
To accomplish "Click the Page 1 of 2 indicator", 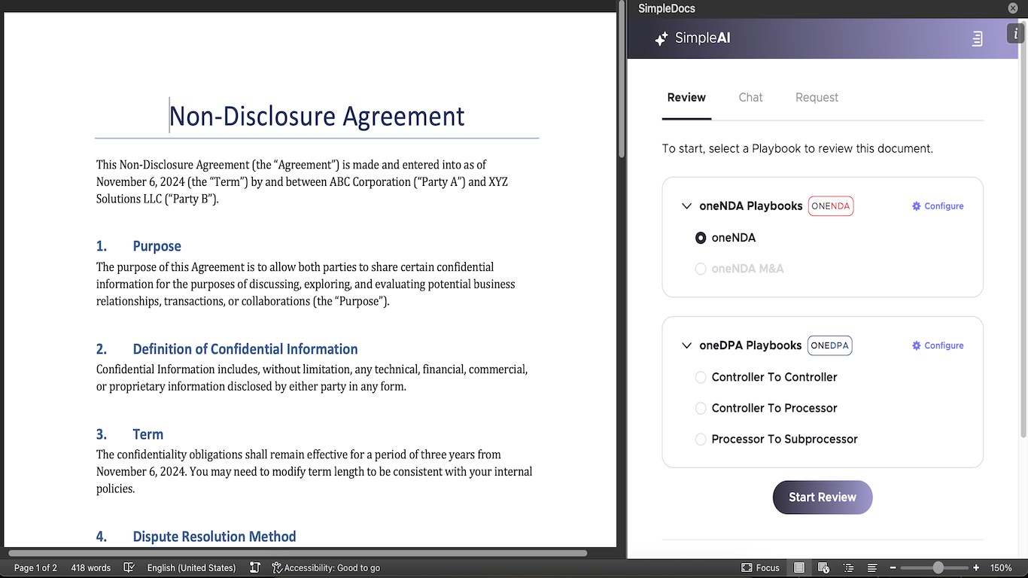I will pyautogui.click(x=35, y=567).
